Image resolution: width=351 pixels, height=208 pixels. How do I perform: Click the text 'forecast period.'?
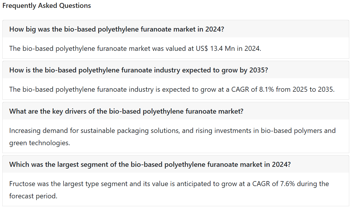tap(33, 196)
